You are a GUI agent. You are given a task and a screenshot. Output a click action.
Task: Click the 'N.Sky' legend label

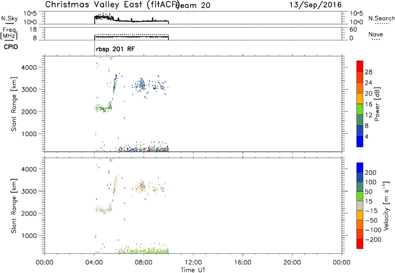(x=9, y=19)
